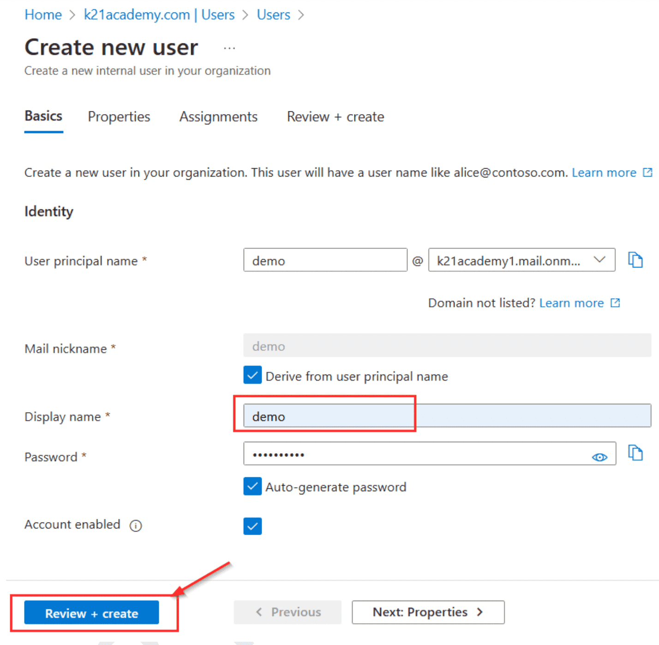Disable the Auto-generate password checkbox
Screen dimensions: 659x645
[x=252, y=487]
